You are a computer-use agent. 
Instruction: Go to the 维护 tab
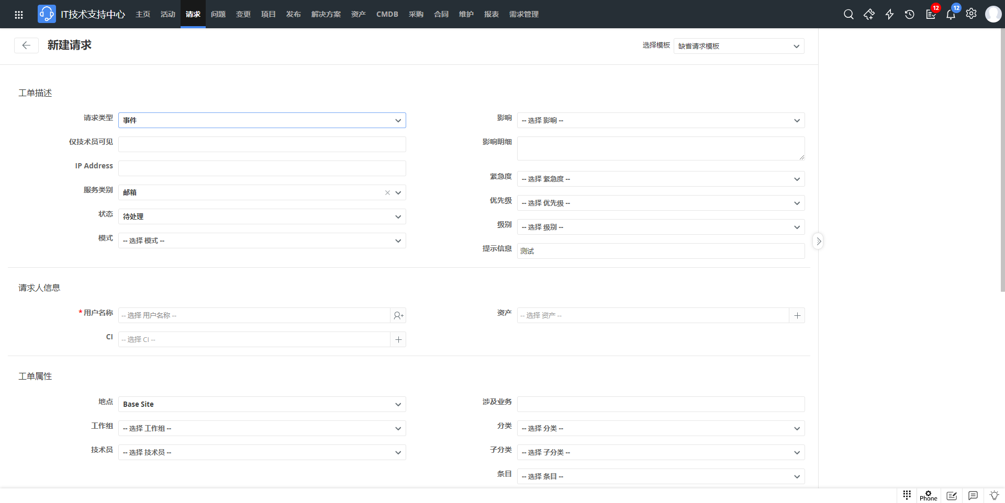(x=466, y=14)
